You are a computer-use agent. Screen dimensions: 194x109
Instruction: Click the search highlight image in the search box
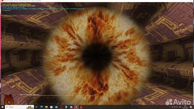tap(30, 107)
